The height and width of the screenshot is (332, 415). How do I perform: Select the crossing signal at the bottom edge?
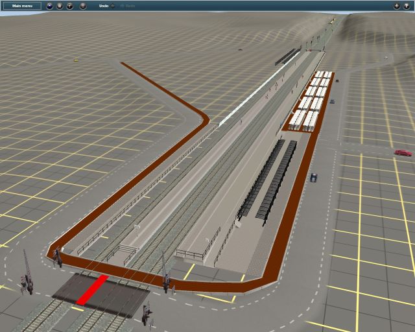[x=147, y=316]
